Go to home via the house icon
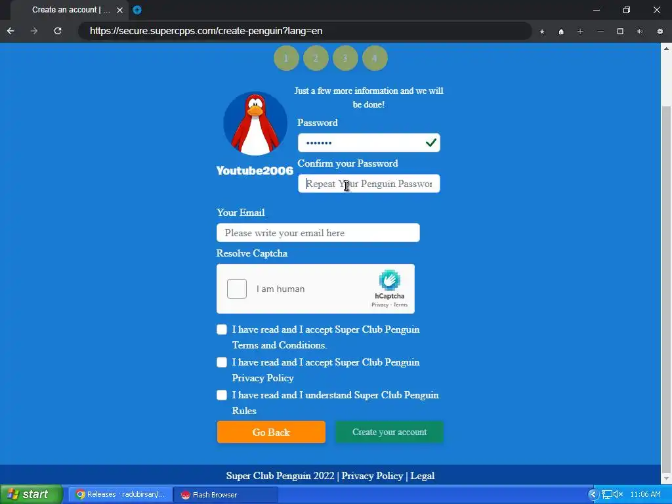This screenshot has width=672, height=504. coord(561,31)
